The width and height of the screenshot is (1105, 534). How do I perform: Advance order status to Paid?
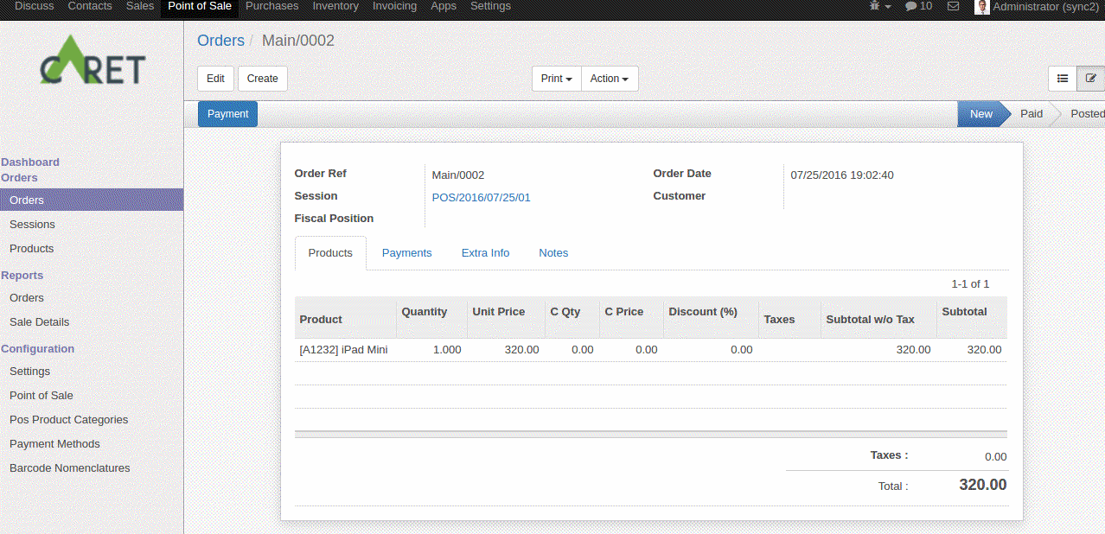pyautogui.click(x=1031, y=113)
